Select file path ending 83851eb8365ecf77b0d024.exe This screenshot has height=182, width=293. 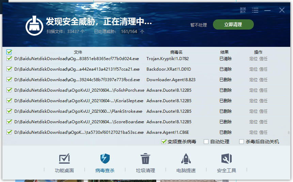77,59
